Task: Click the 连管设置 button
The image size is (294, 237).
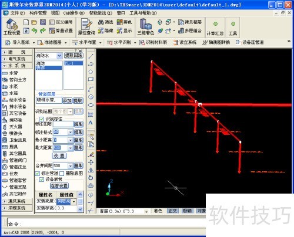Action: pyautogui.click(x=59, y=185)
